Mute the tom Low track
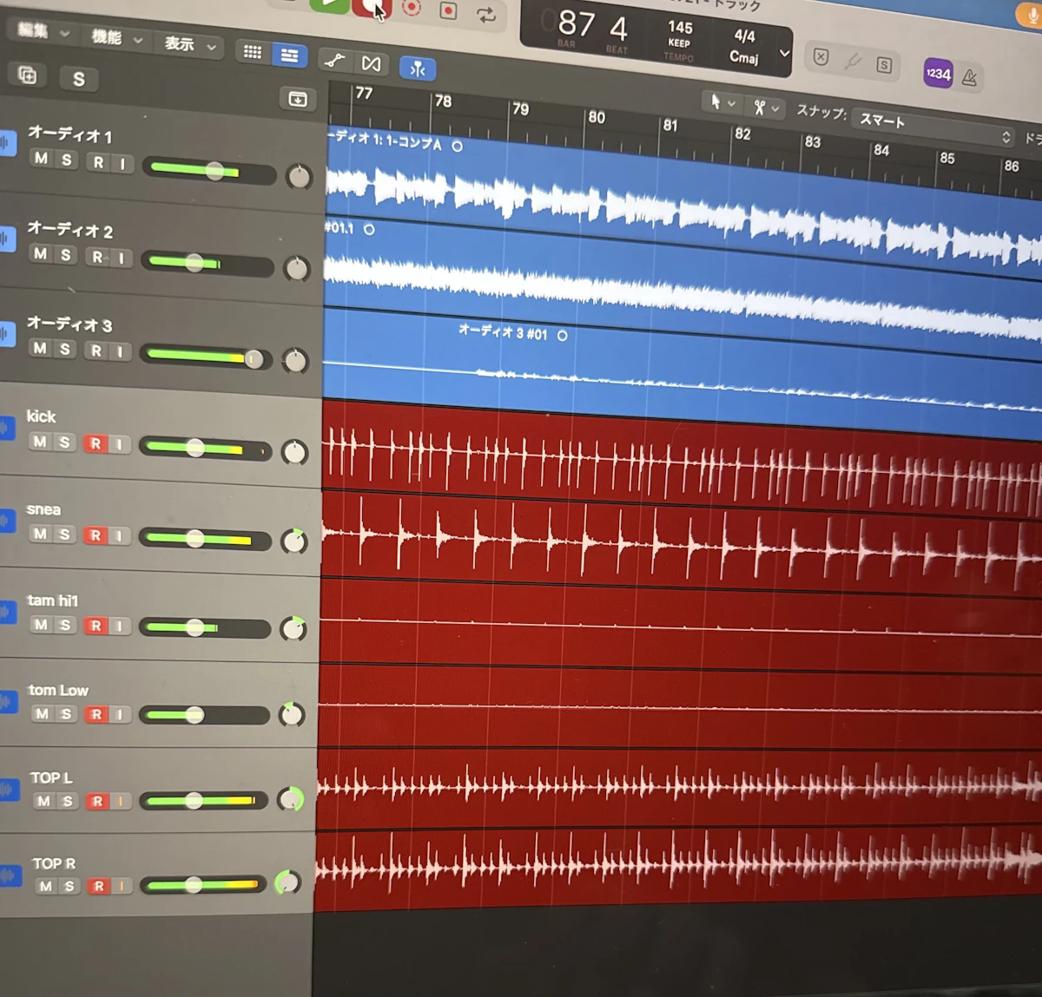The height and width of the screenshot is (997, 1042). (42, 713)
